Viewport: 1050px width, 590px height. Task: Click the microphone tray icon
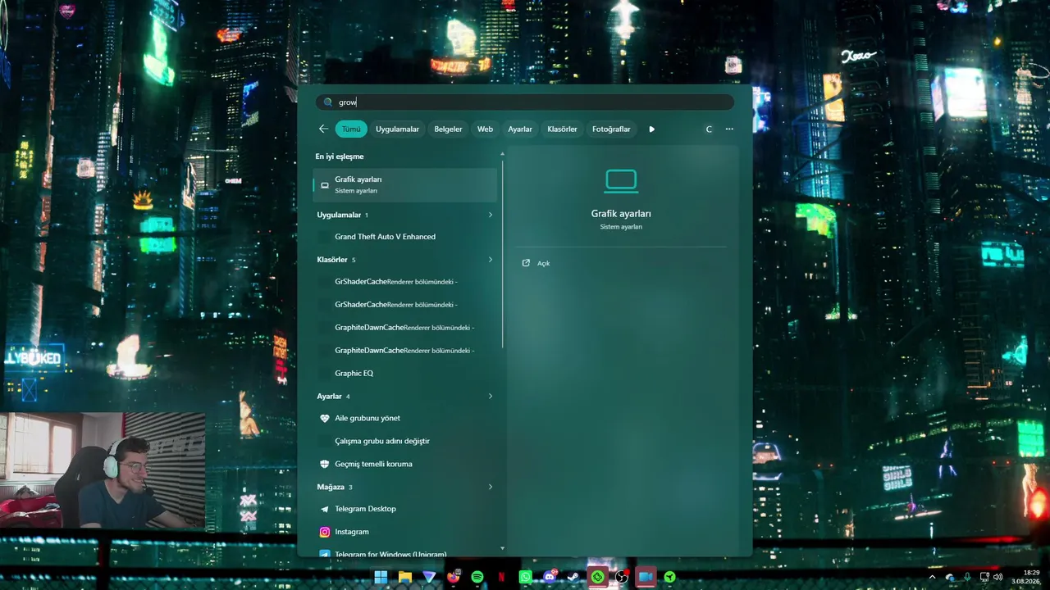pyautogui.click(x=967, y=577)
